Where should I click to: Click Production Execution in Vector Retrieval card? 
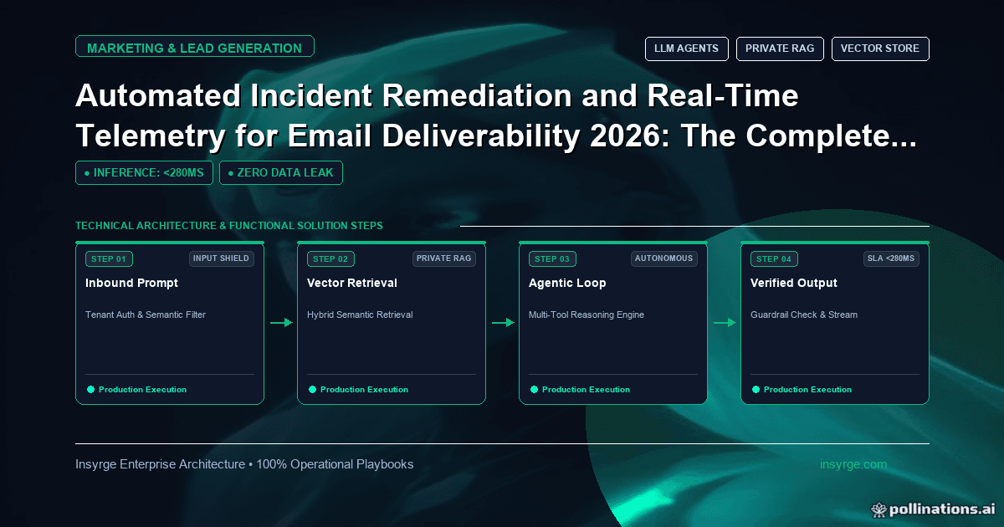tap(364, 390)
